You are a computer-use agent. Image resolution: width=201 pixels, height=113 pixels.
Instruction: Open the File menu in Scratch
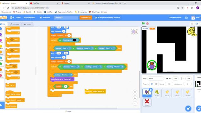19,18
